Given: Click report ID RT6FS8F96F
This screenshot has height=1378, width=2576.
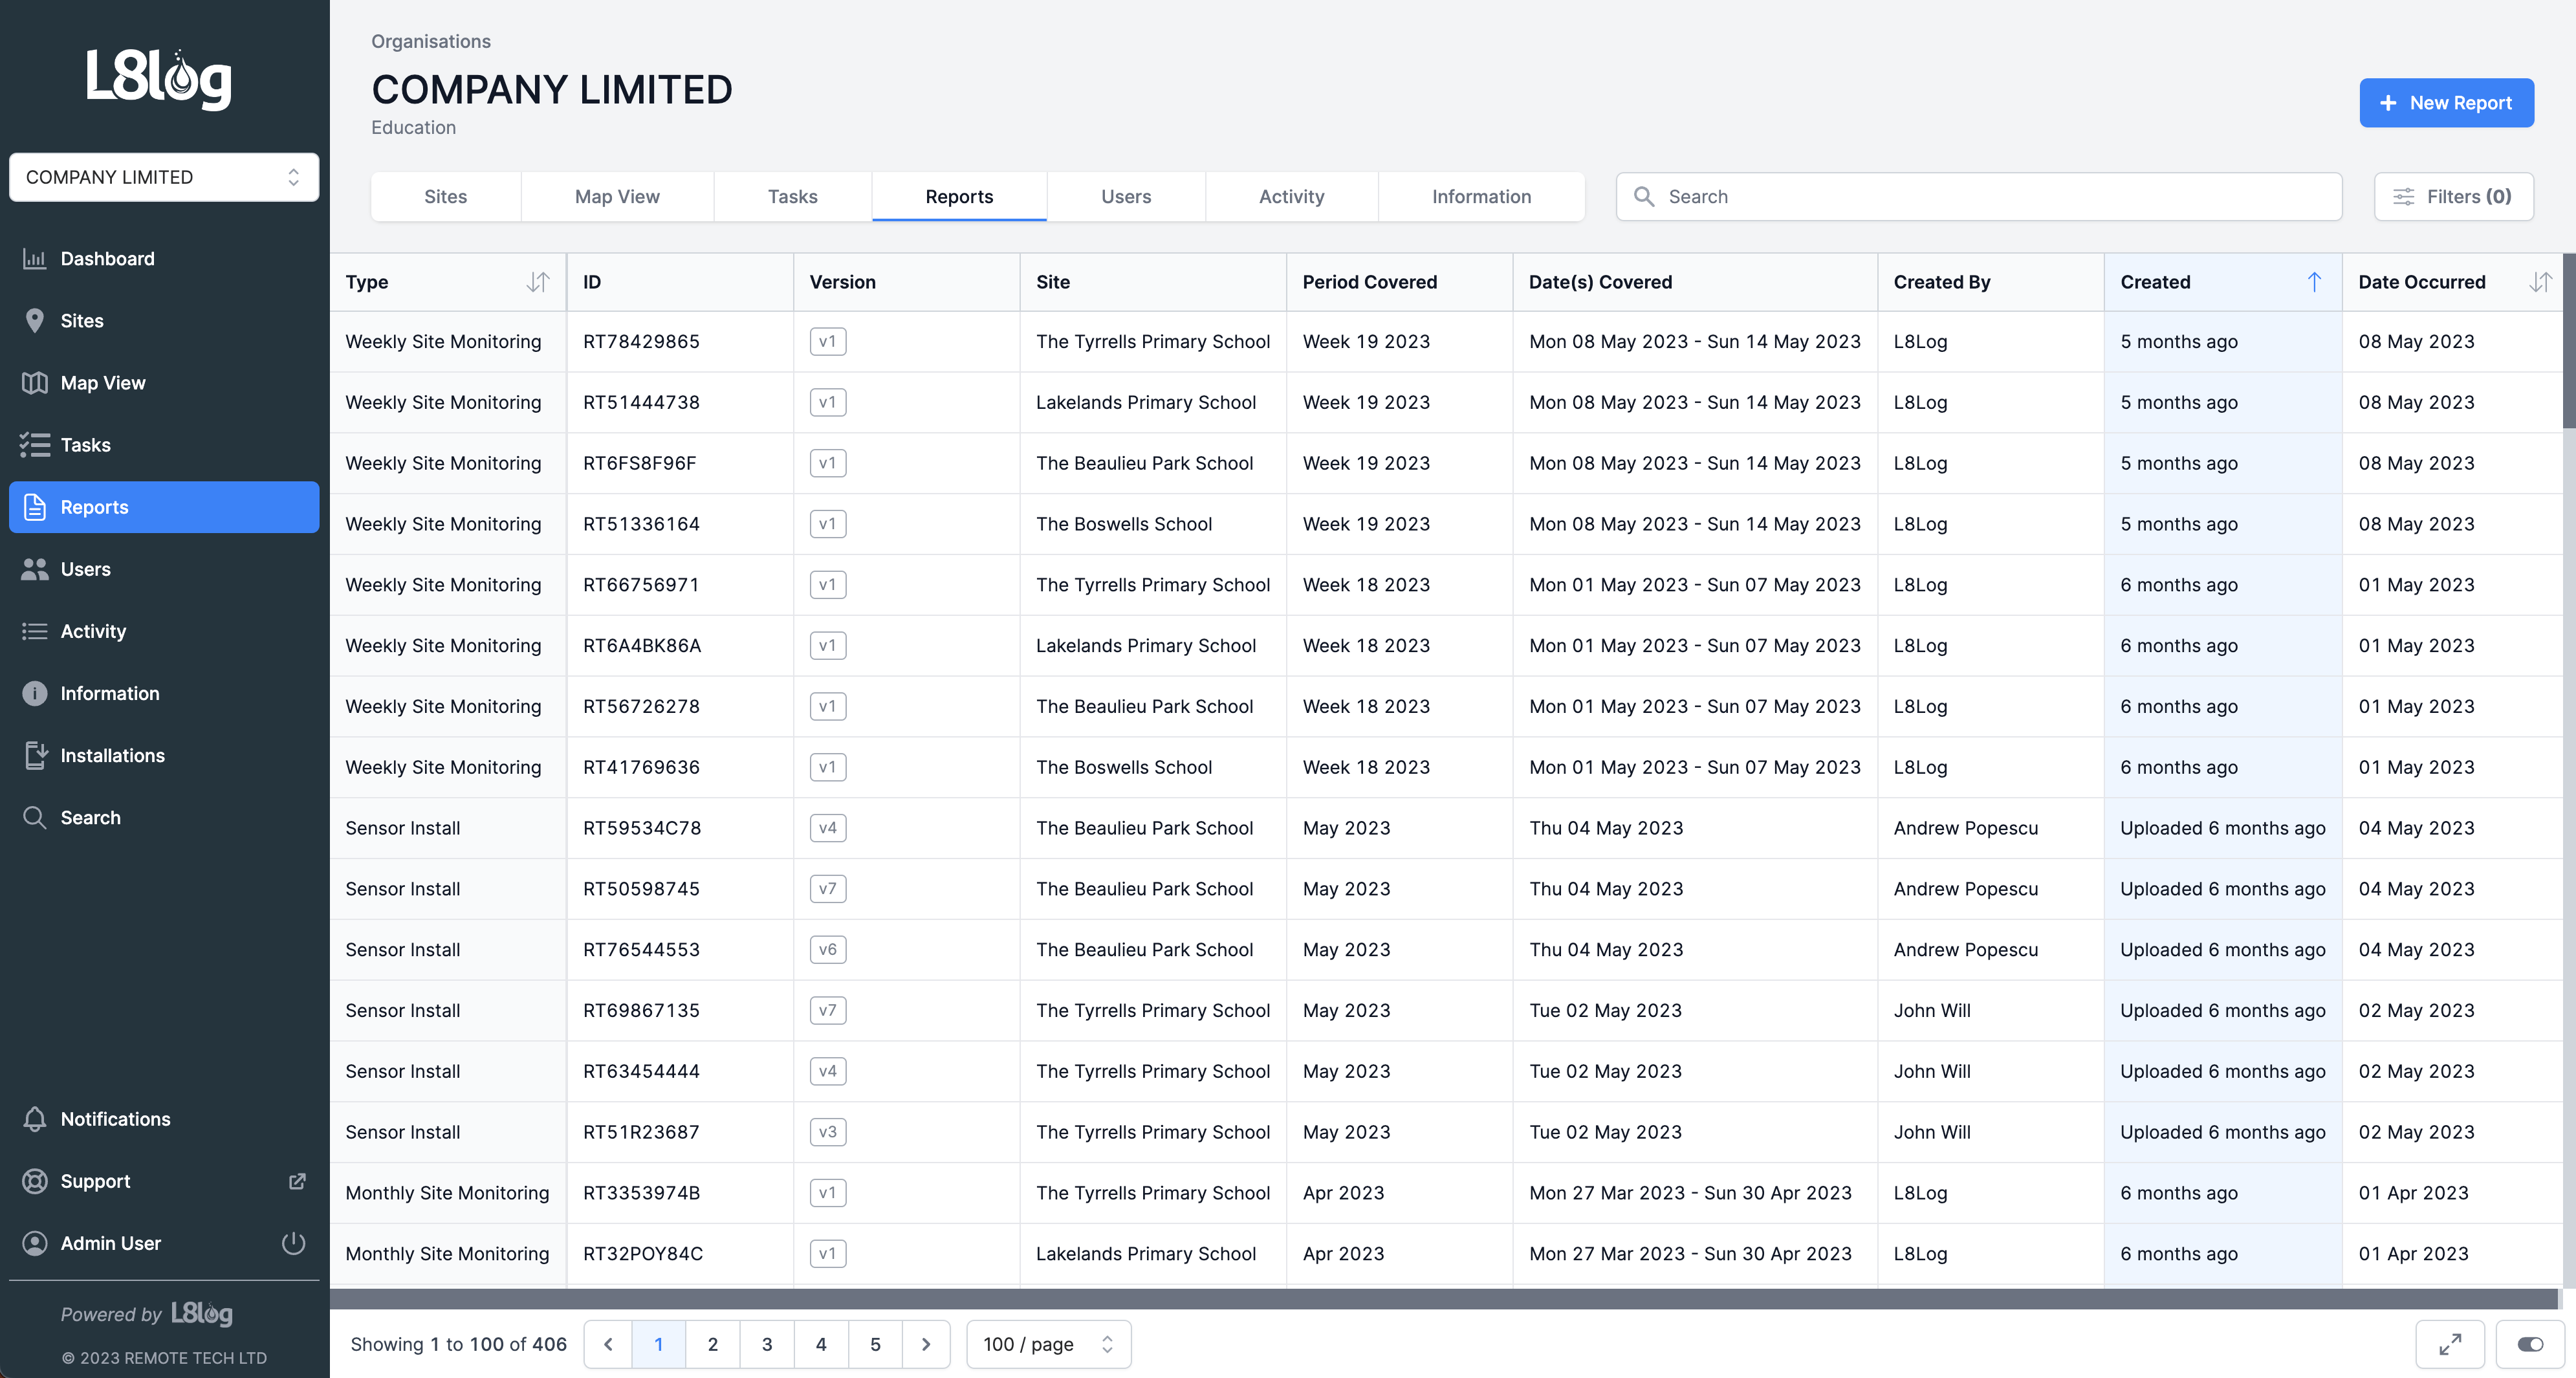Looking at the screenshot, I should point(640,463).
